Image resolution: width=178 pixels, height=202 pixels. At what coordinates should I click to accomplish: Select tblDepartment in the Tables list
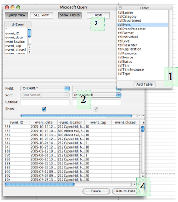[x=143, y=21]
